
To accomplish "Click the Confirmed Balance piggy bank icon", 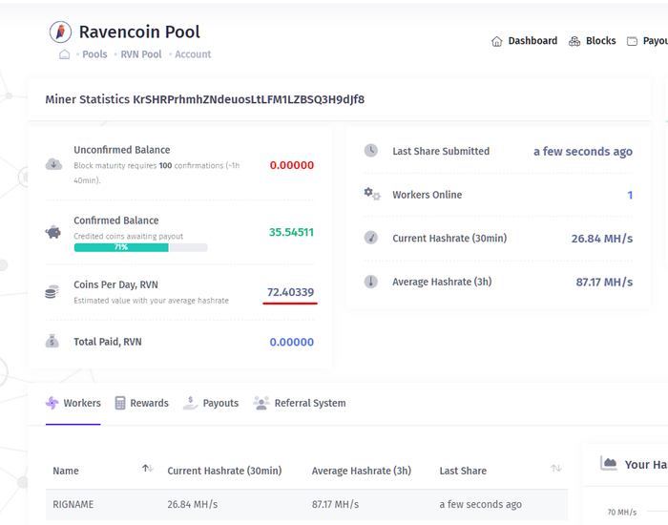I will 53,232.
